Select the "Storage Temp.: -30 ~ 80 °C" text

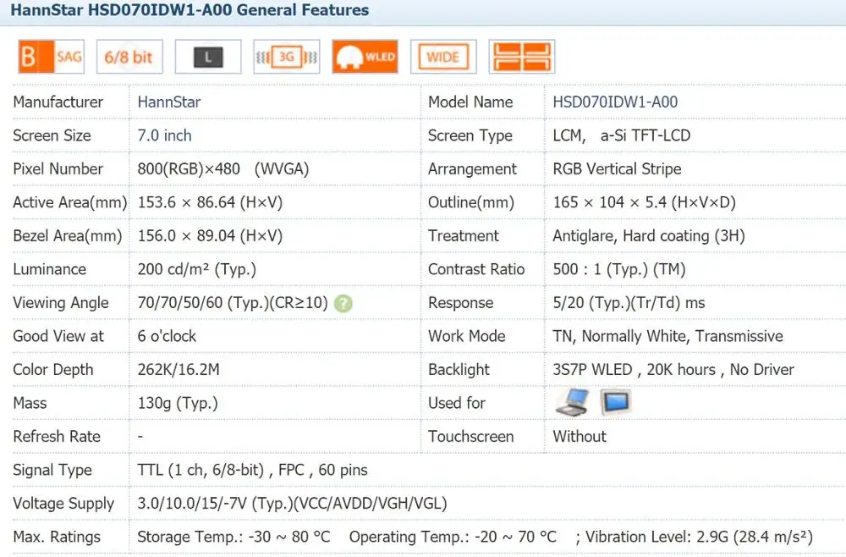tap(233, 537)
